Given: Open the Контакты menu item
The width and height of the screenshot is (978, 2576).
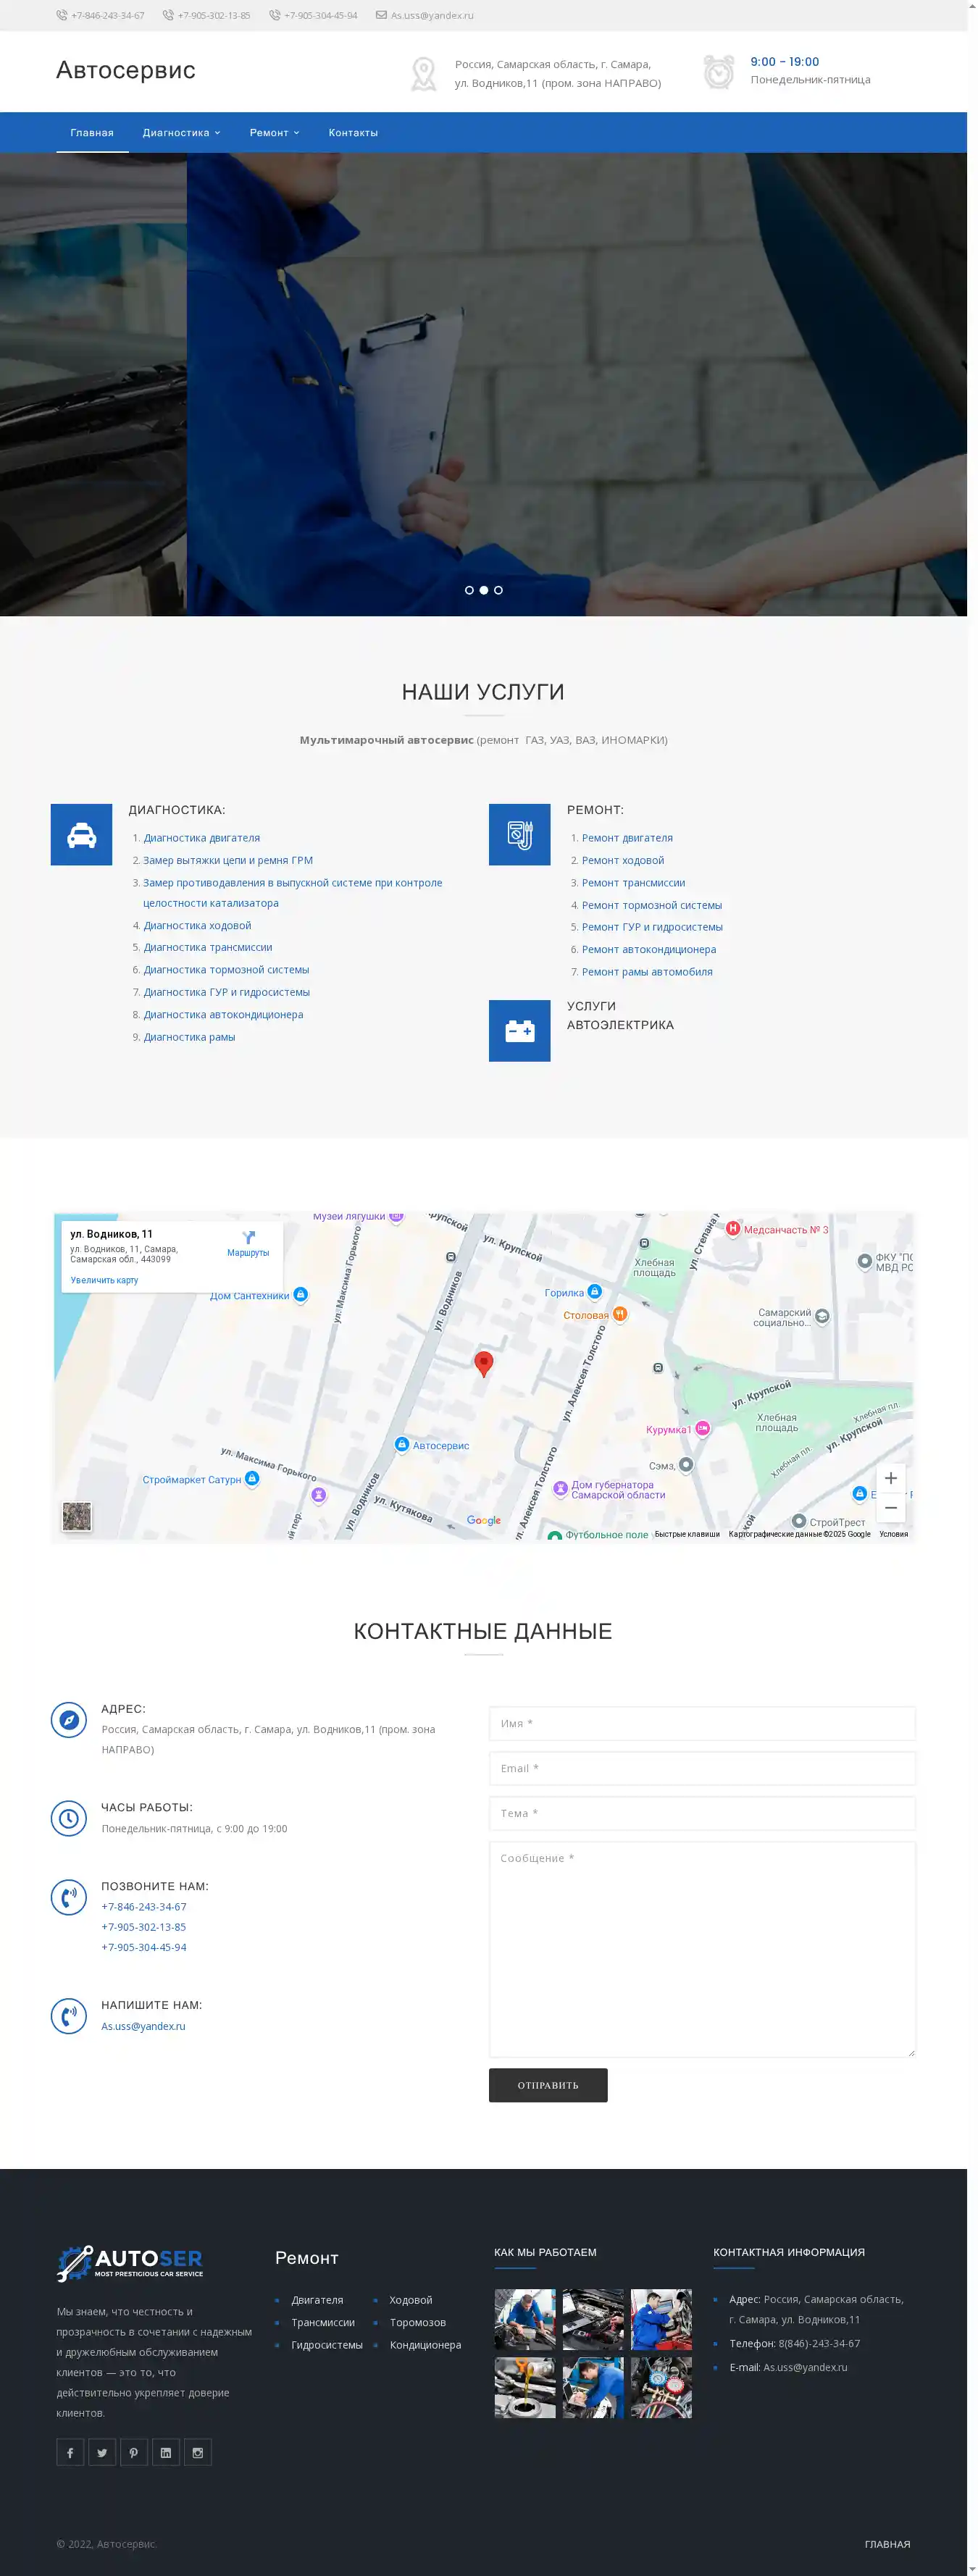Looking at the screenshot, I should click(x=353, y=133).
